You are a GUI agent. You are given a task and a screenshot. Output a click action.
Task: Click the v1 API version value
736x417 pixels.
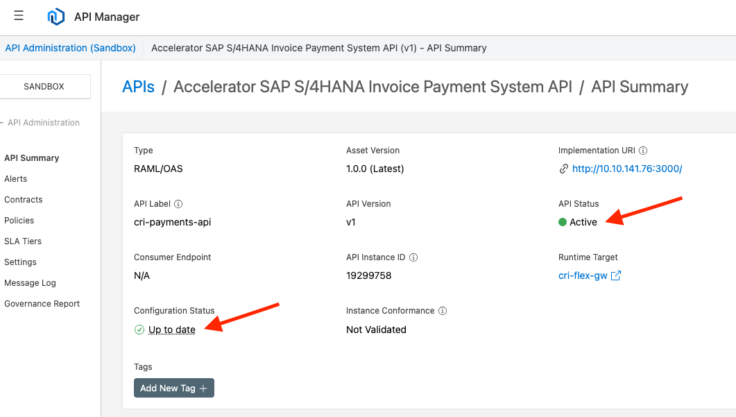[x=351, y=222]
